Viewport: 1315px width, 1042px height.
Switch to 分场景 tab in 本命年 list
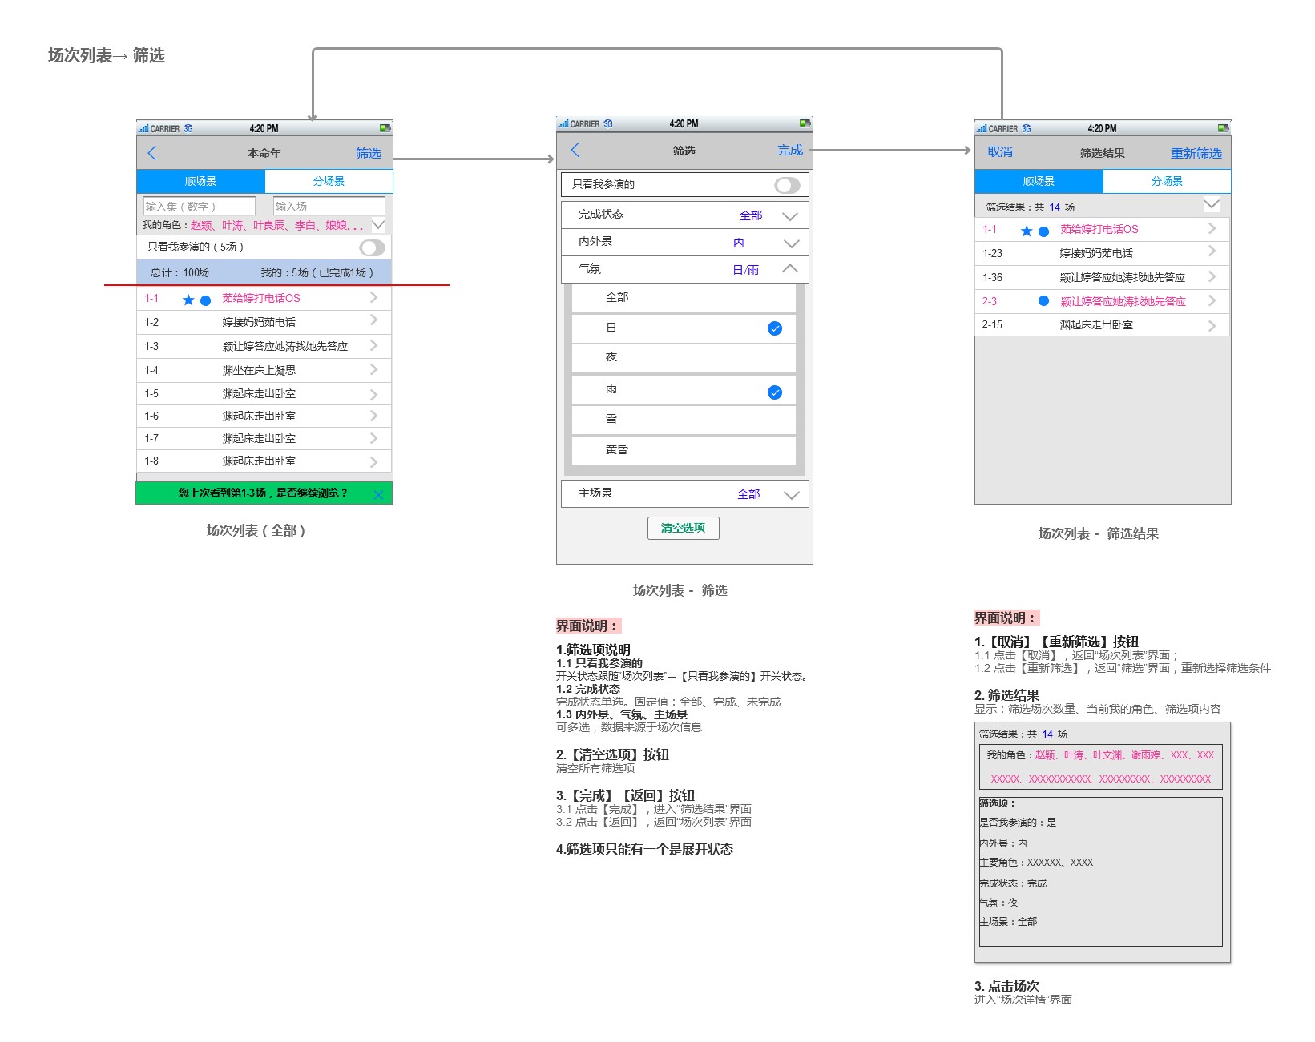point(329,181)
